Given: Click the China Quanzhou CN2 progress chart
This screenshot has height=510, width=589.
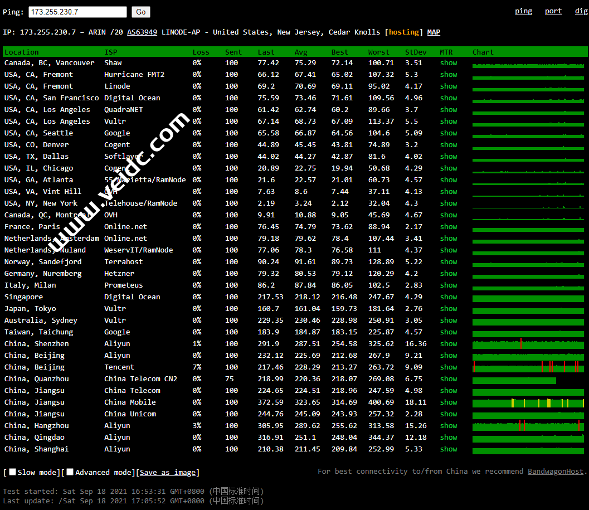Looking at the screenshot, I should point(514,380).
